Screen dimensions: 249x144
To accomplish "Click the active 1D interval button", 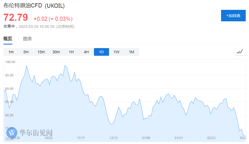I will [x=101, y=52].
